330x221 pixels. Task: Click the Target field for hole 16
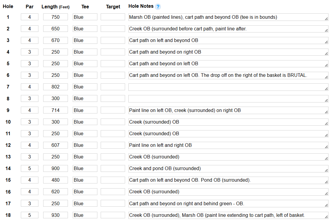pyautogui.click(x=113, y=192)
